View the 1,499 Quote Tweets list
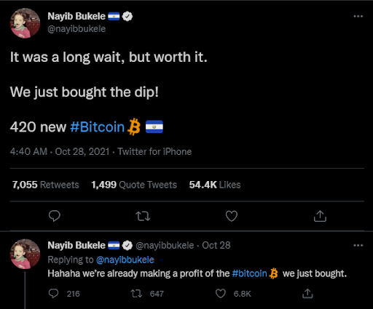This screenshot has height=309, width=373. coord(134,185)
